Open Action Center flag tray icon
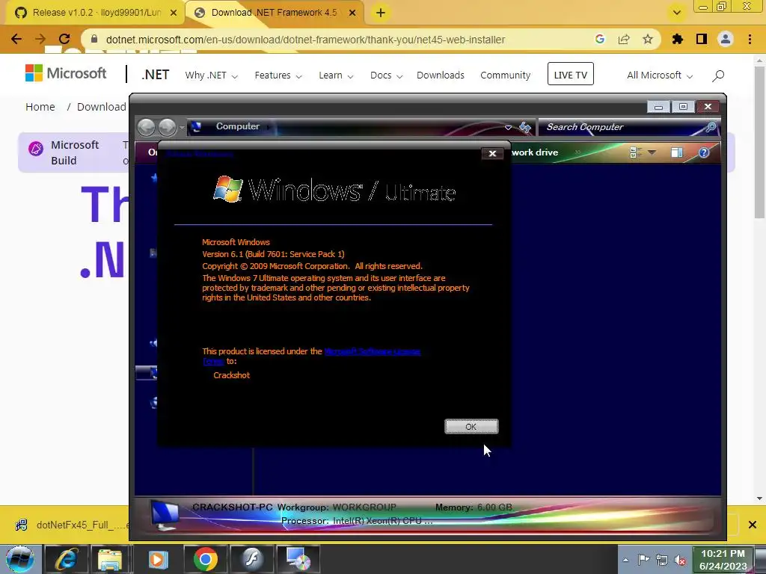 point(643,560)
